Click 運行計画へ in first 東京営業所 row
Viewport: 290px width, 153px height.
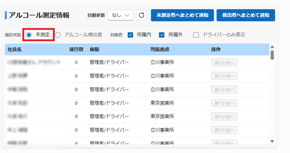(x=224, y=103)
